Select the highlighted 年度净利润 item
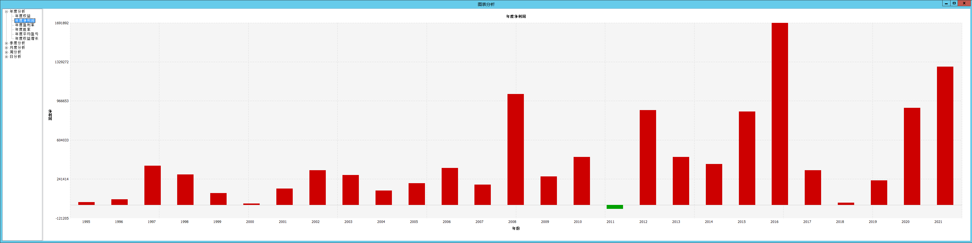Image resolution: width=972 pixels, height=243 pixels. 25,21
